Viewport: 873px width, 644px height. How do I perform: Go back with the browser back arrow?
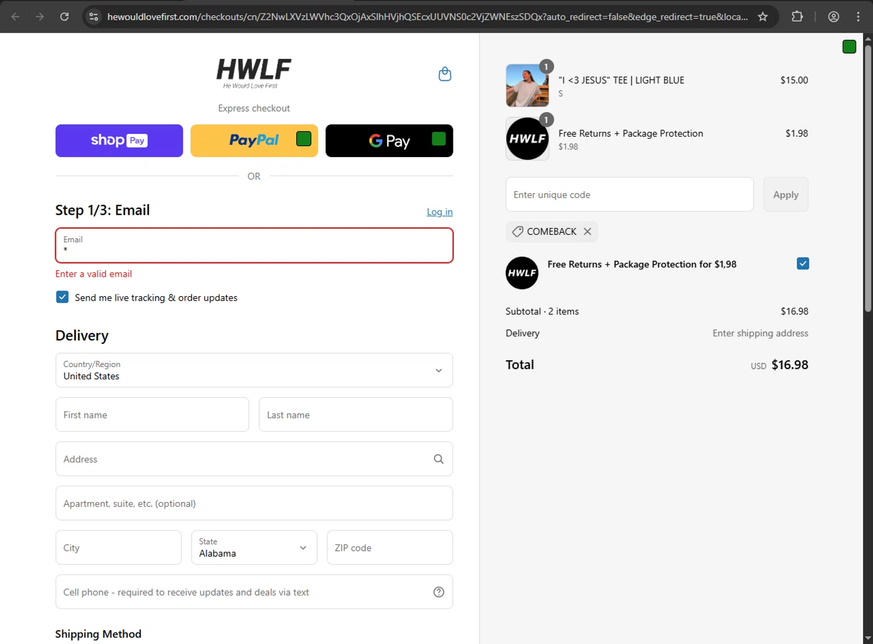tap(16, 16)
